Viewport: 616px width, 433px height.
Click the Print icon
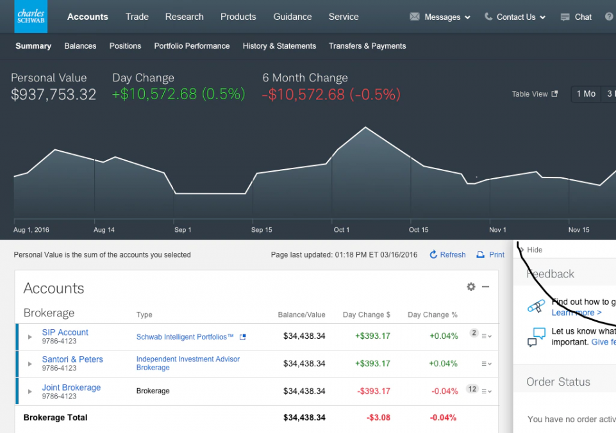(481, 255)
